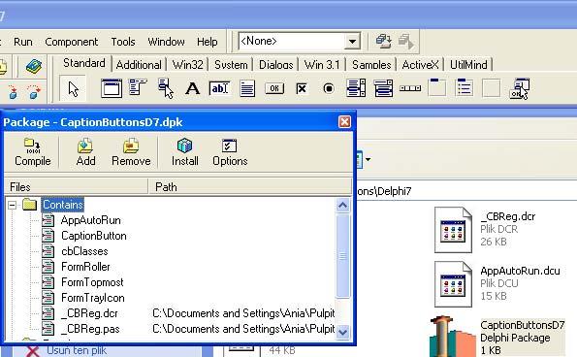Add a file to the package
The width and height of the screenshot is (577, 357).
tap(85, 151)
